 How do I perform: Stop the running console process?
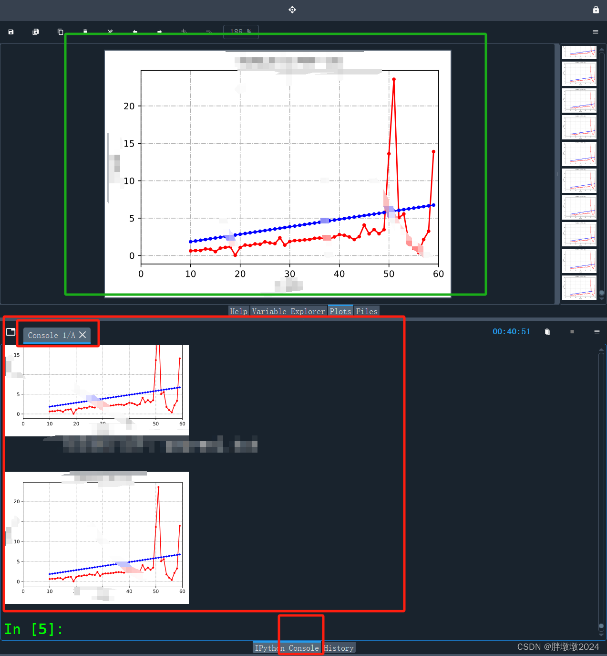(x=572, y=332)
